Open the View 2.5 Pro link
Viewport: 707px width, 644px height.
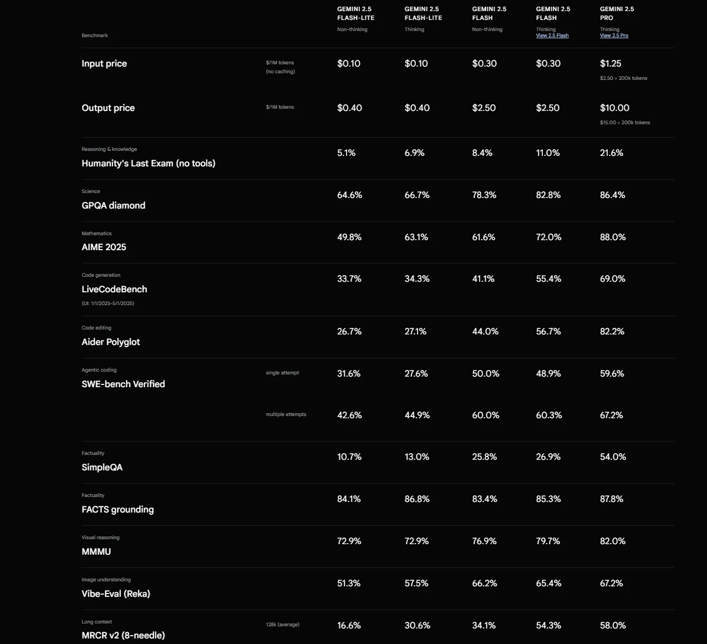tap(614, 36)
